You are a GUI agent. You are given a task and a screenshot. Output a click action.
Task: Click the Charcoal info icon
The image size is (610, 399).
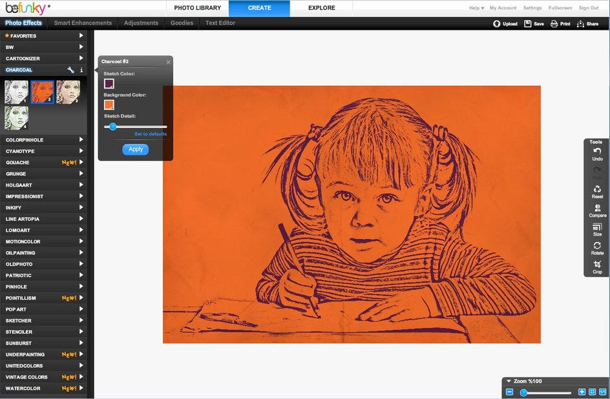81,70
